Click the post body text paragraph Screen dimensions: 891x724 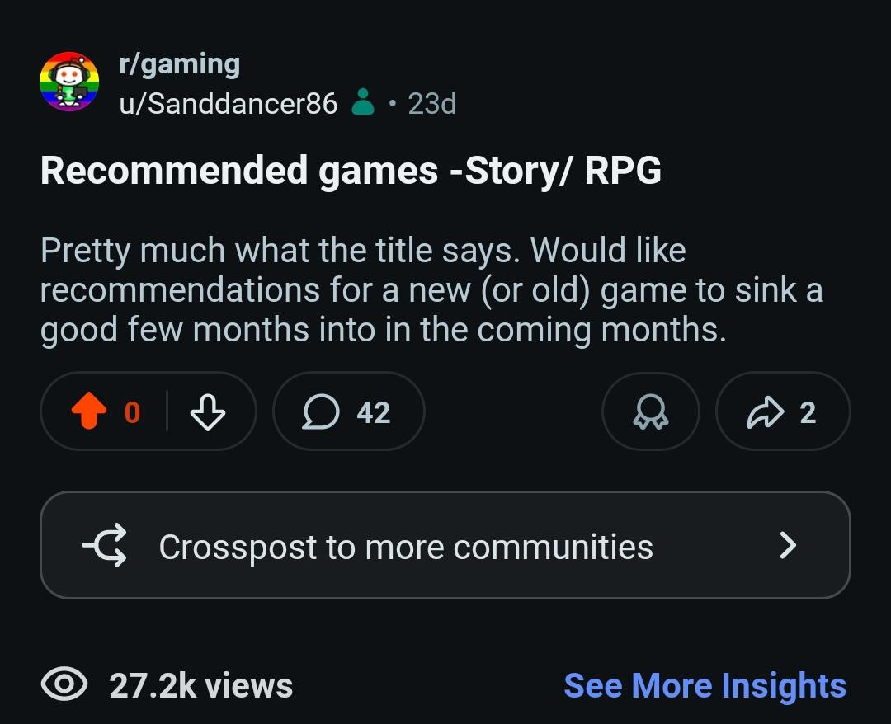coord(431,290)
